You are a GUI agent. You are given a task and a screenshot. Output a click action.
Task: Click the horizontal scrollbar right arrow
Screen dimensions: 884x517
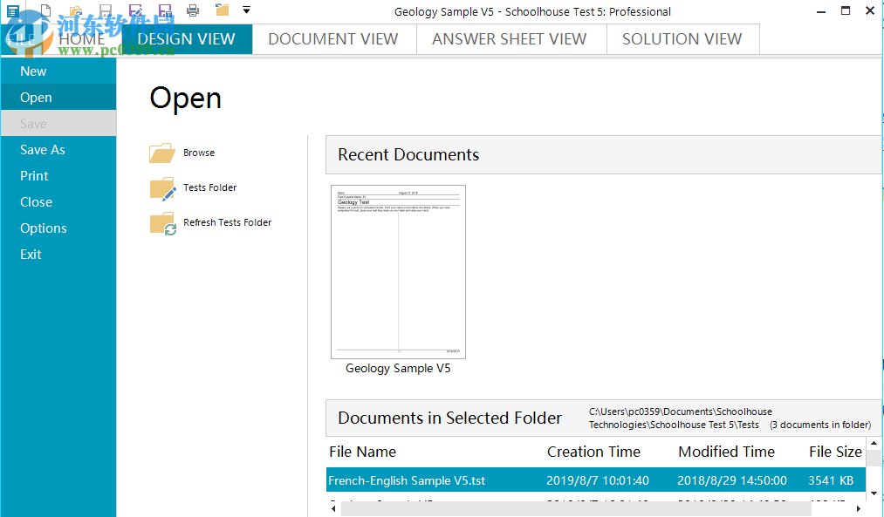point(859,508)
